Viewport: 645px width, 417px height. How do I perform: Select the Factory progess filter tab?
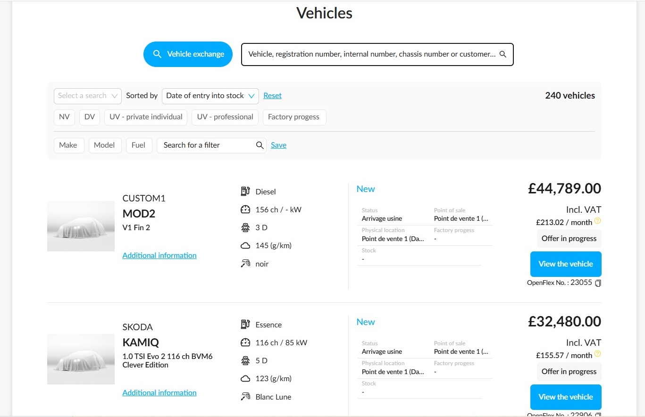click(x=293, y=117)
